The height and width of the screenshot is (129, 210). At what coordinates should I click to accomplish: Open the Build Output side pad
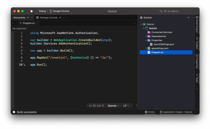[x=197, y=24]
